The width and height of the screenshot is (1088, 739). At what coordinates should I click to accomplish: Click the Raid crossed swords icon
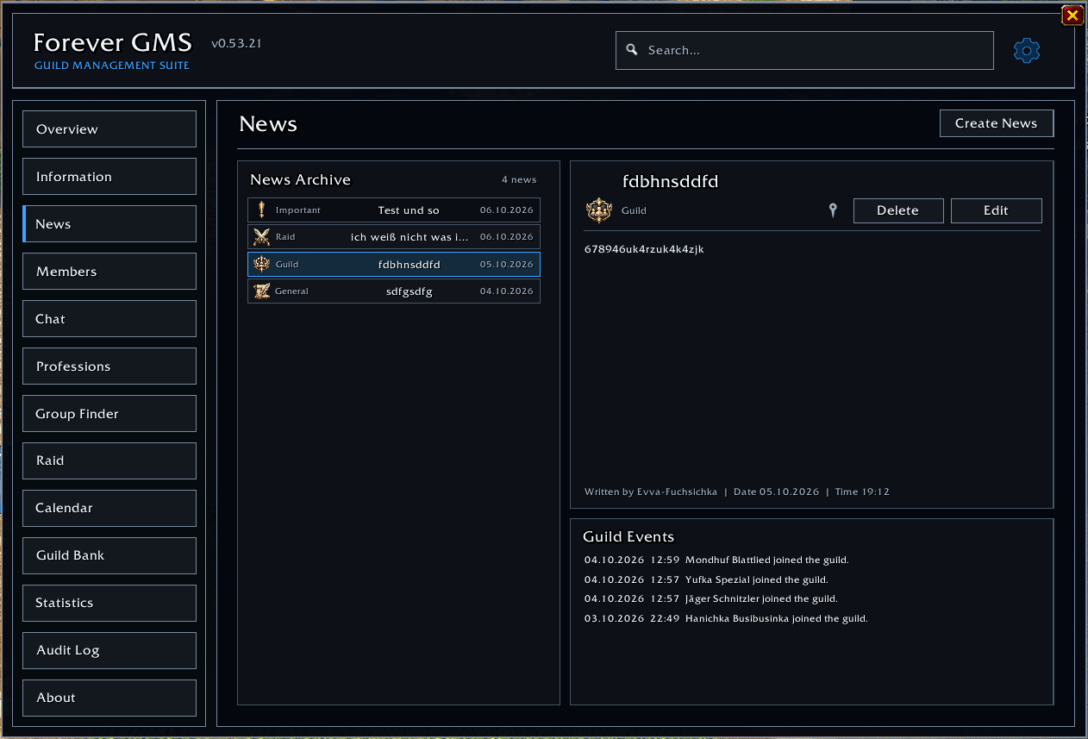pyautogui.click(x=262, y=237)
